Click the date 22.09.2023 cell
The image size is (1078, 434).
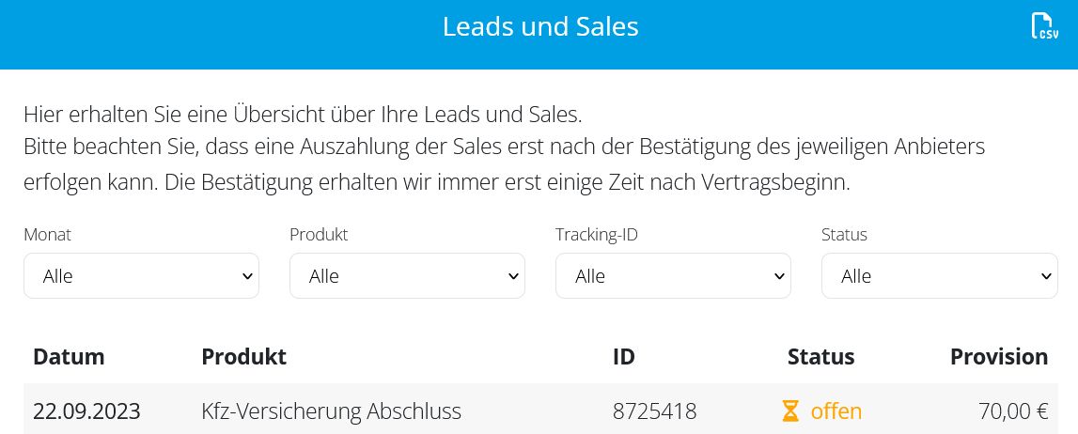pyautogui.click(x=86, y=411)
